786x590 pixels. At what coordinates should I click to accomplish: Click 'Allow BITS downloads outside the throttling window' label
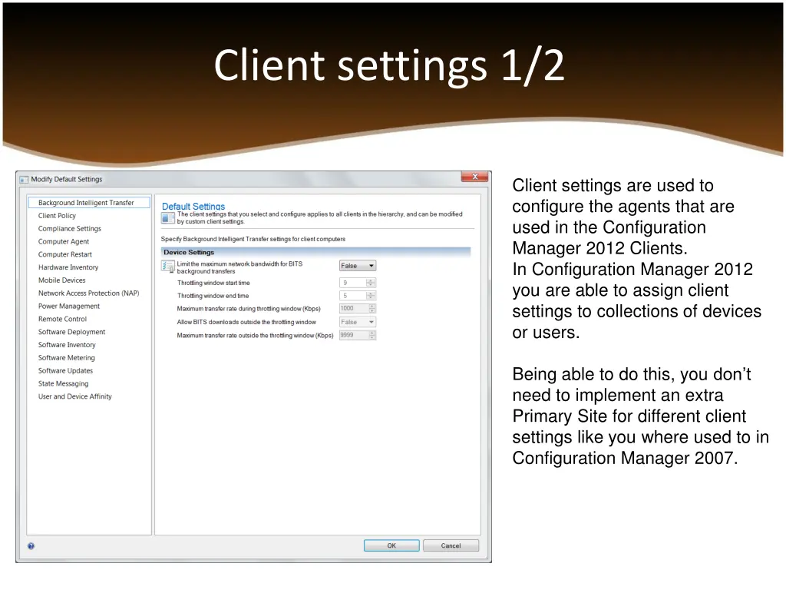pos(246,322)
